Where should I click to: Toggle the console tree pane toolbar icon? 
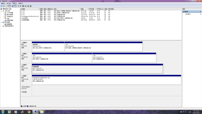click(x=9, y=6)
